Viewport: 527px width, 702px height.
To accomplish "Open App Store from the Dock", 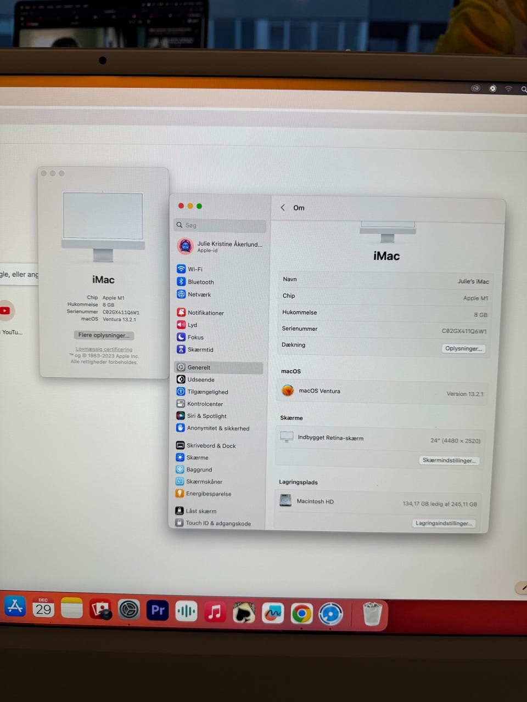I will click(15, 607).
